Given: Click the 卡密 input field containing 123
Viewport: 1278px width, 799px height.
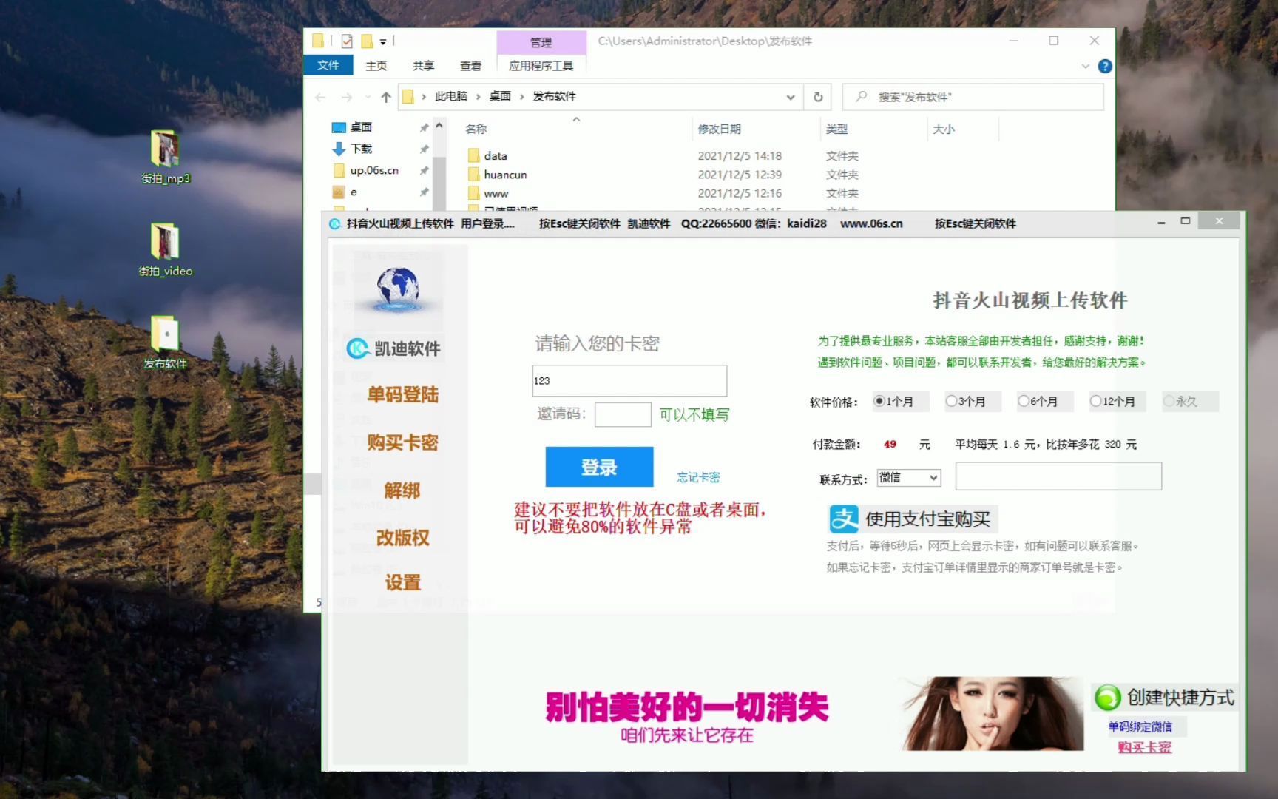Looking at the screenshot, I should pos(629,380).
